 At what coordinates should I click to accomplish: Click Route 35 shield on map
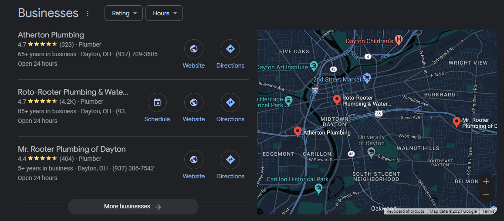tap(379, 114)
